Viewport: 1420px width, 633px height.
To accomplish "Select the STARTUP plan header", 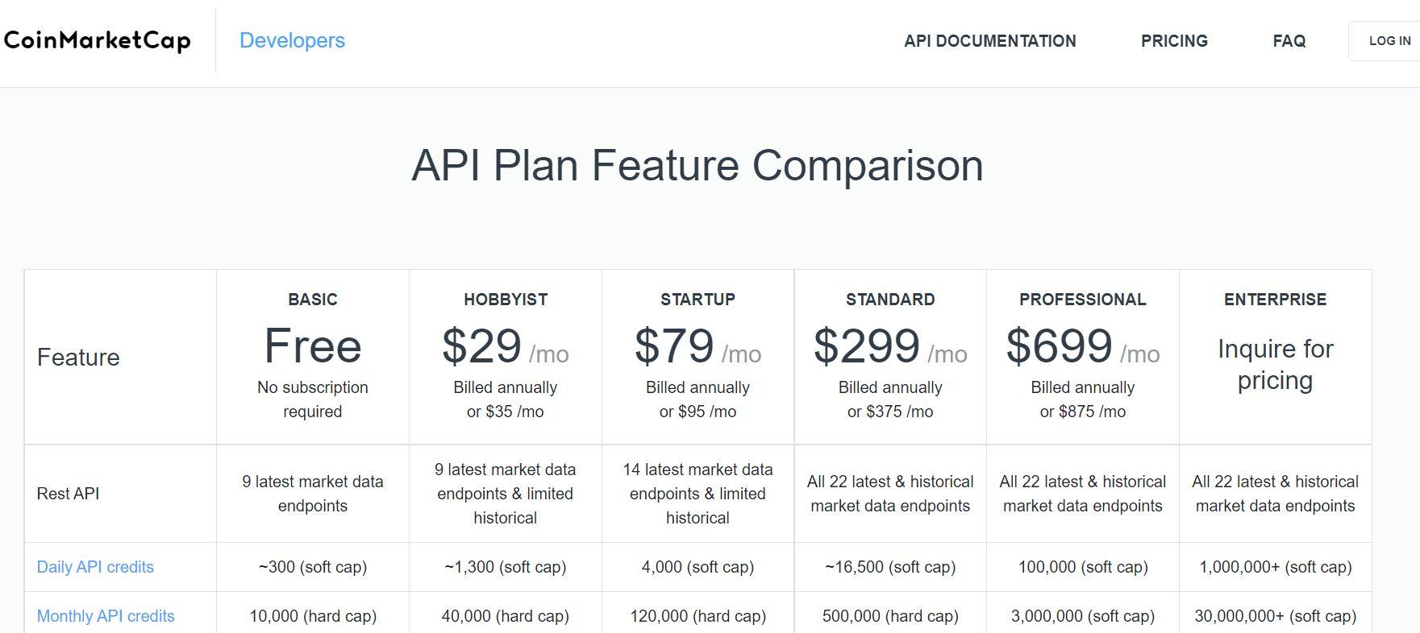I will pos(698,300).
